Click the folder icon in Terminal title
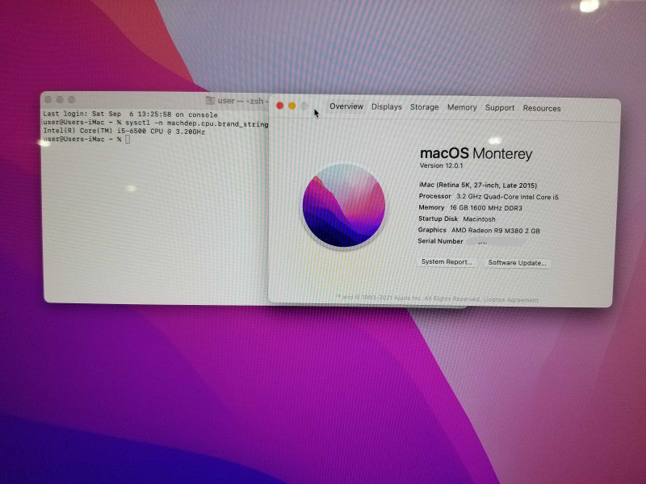The height and width of the screenshot is (484, 646). [x=210, y=100]
